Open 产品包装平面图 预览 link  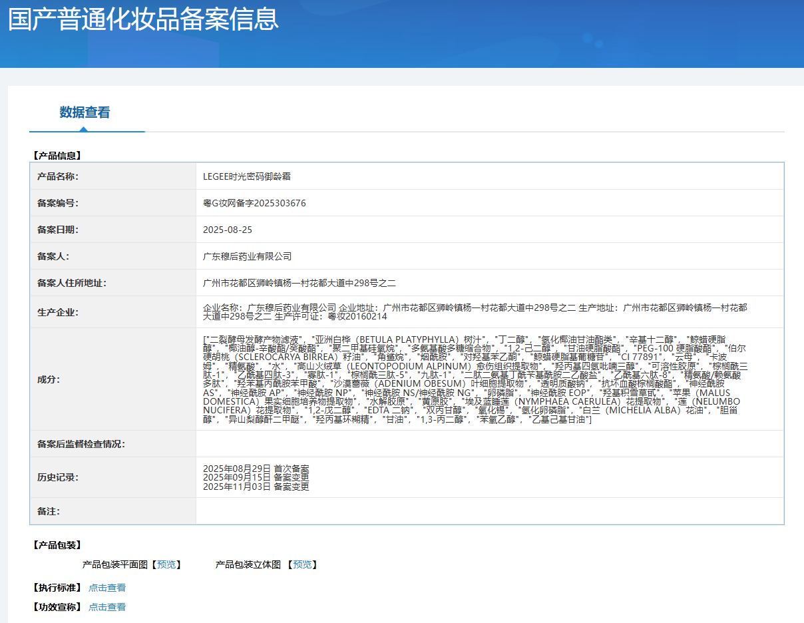pyautogui.click(x=167, y=564)
